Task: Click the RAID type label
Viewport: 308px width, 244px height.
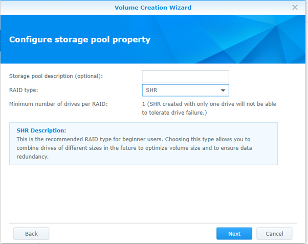Action: click(x=24, y=90)
